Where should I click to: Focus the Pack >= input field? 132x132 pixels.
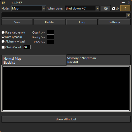coord(50,42)
